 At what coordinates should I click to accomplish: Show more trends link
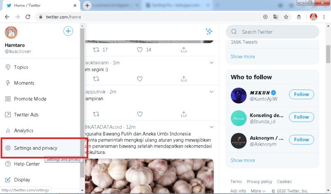(x=243, y=57)
